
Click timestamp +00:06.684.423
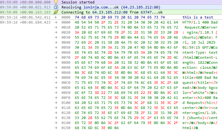35,22
